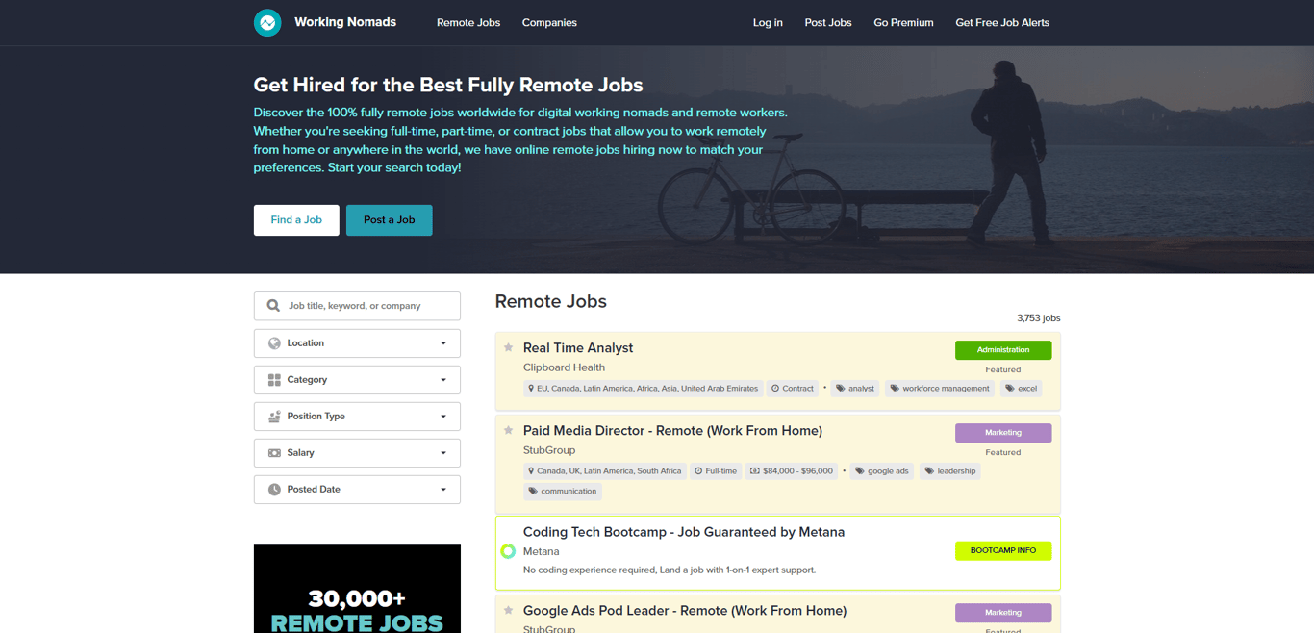The width and height of the screenshot is (1314, 633).
Task: Click the 3,753 jobs count
Action: (x=1039, y=318)
